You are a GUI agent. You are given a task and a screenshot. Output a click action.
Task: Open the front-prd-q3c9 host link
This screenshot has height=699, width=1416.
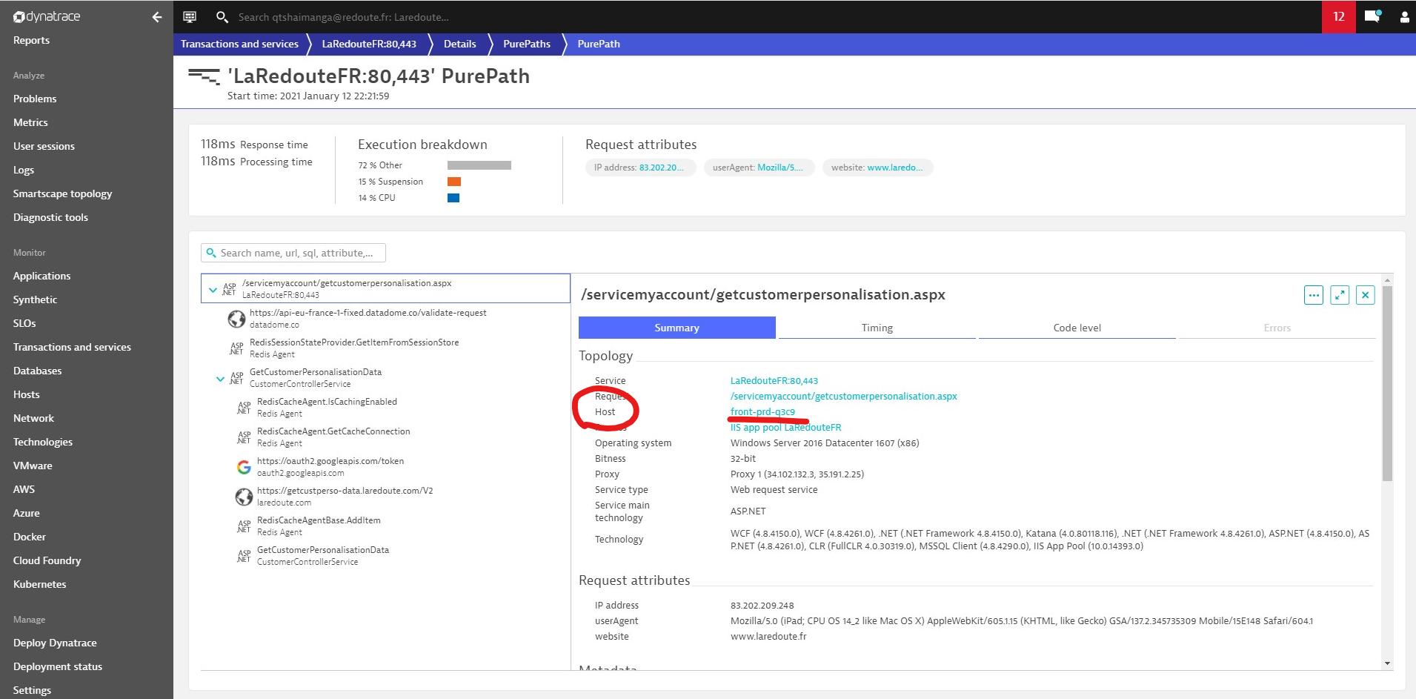click(x=762, y=412)
